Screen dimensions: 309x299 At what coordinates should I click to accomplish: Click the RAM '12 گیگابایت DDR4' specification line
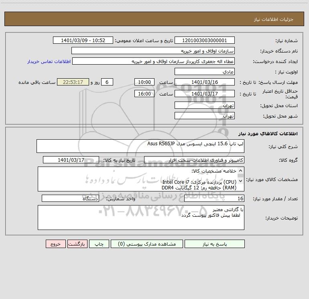tap(199, 188)
